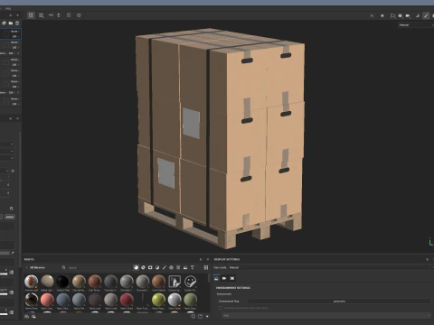Screen dimensions: 434x325
Task: Click the Environment Map panorama field
Action: (x=339, y=301)
